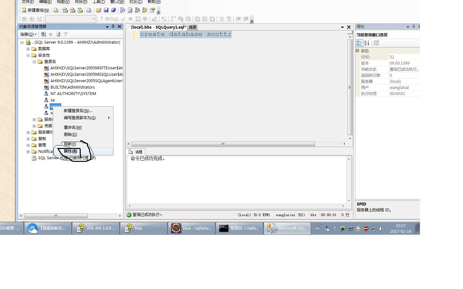The width and height of the screenshot is (463, 289).
Task: Open 对象资源管理器 window position dropdown
Action: (x=107, y=27)
